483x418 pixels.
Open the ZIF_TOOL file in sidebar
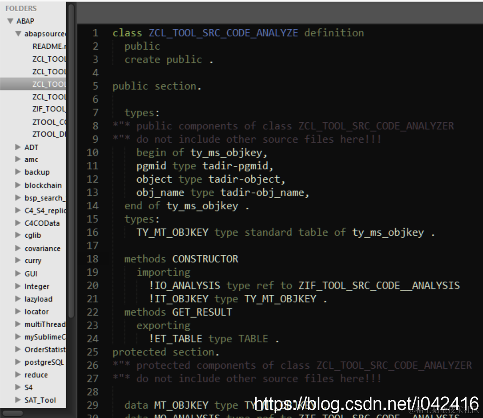click(49, 109)
